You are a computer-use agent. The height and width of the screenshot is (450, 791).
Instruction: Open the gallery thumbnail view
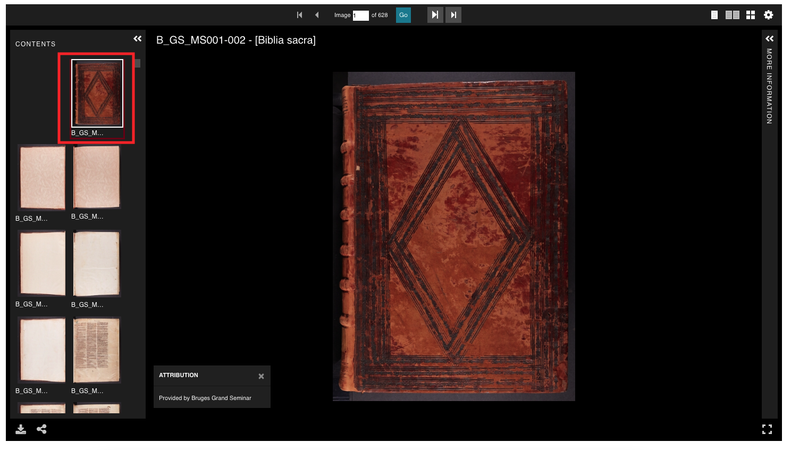point(751,14)
